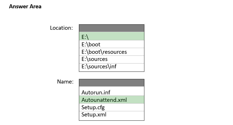The width and height of the screenshot is (233, 125).
Task: Click the Location: label
Action: pos(61,28)
